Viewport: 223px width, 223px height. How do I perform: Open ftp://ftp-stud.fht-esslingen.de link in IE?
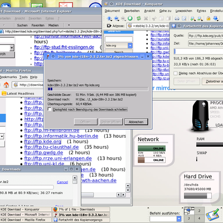click(64, 47)
